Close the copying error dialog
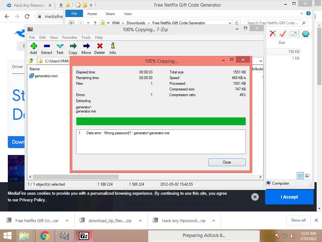 227,162
